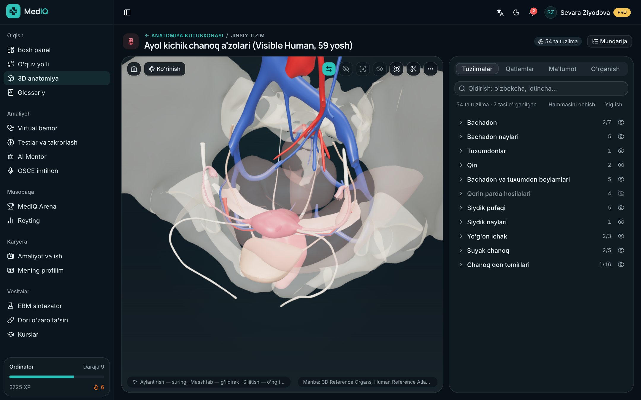Screen dimensions: 641x400
Task: Click the MedIQ Arena trophy icon
Action: [x=11, y=206]
